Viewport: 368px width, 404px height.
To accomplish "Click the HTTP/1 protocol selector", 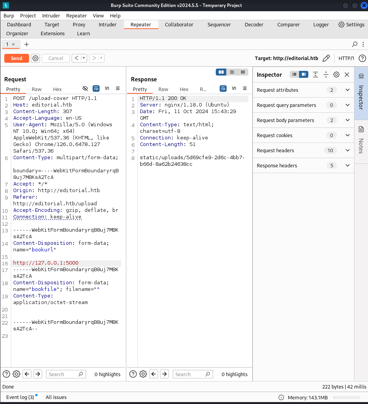I will [x=346, y=58].
